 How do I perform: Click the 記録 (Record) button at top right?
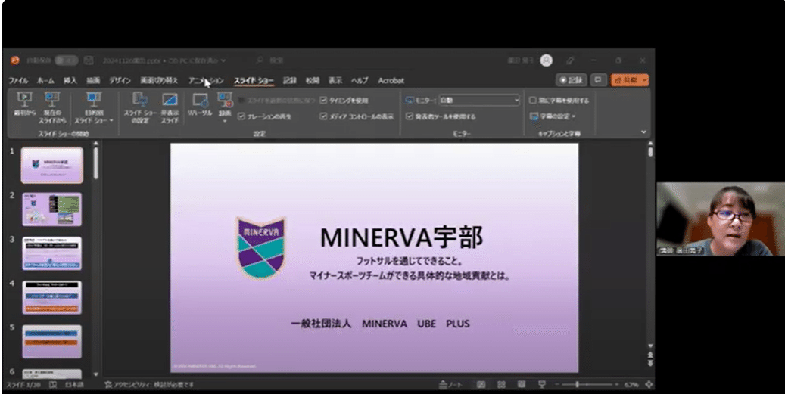click(x=572, y=80)
